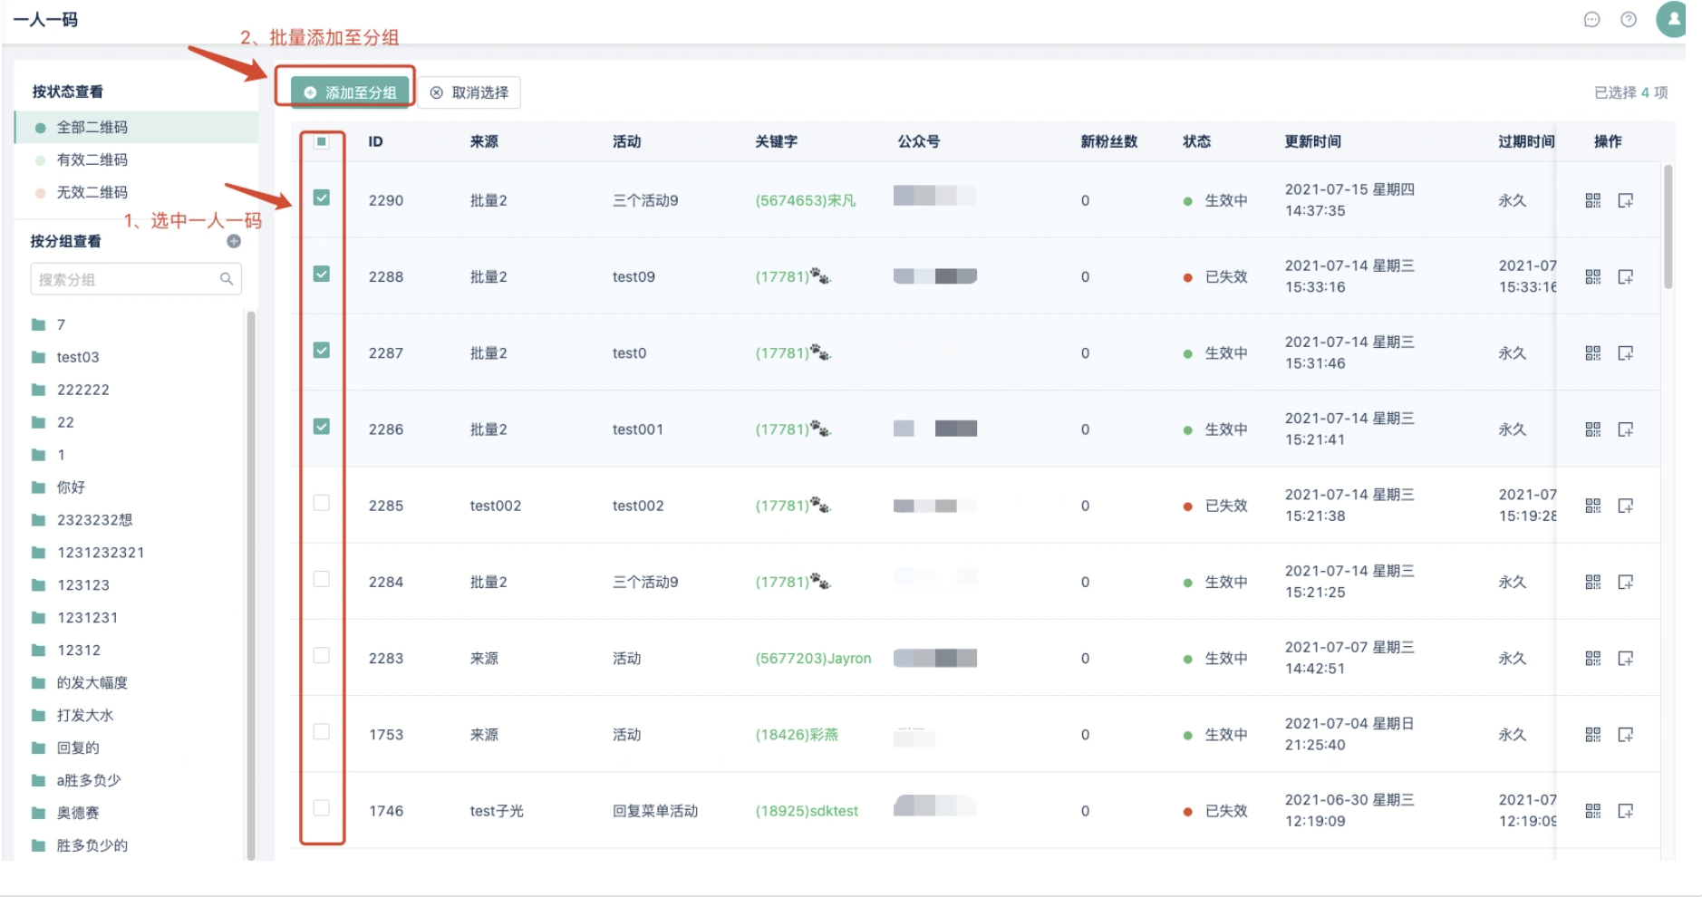The height and width of the screenshot is (897, 1702).
Task: Click the export icon for row 2284
Action: [1626, 582]
